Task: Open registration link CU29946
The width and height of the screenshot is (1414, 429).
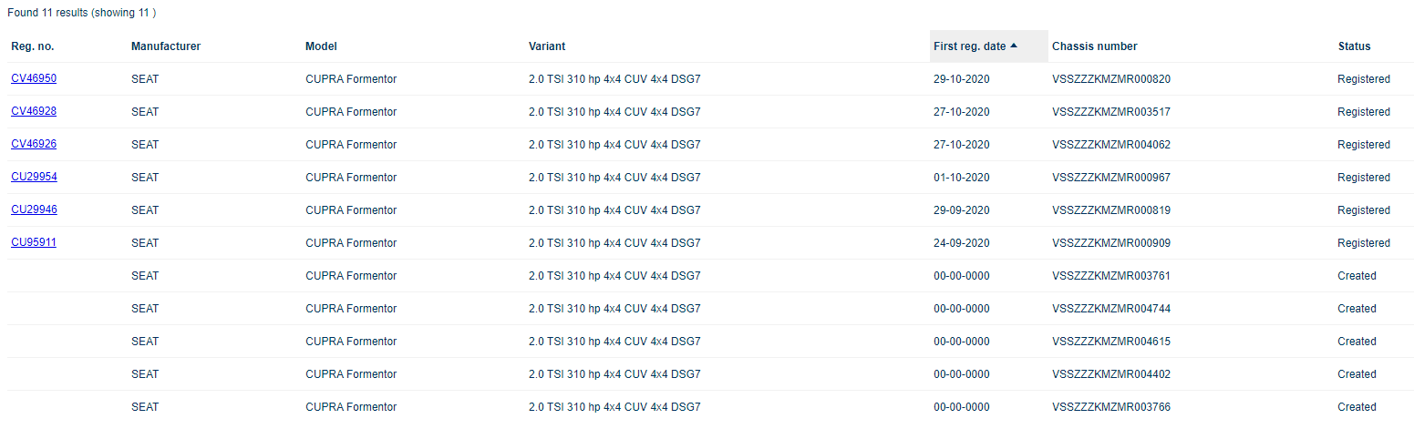Action: coord(34,209)
